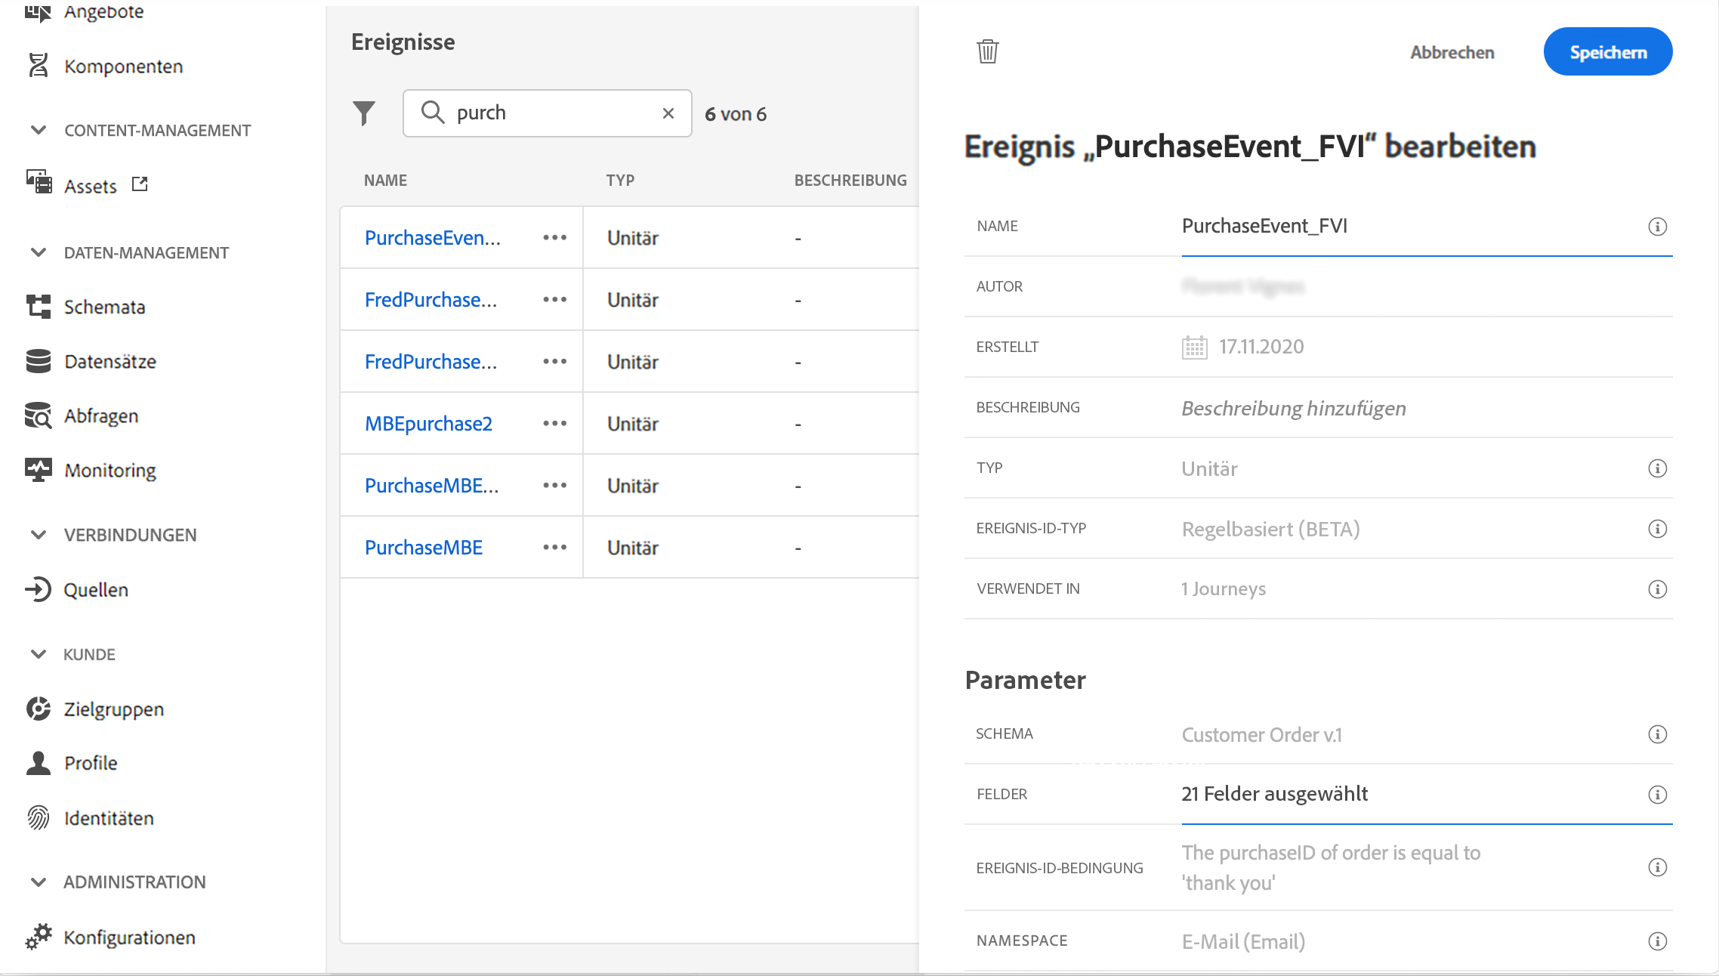This screenshot has height=976, width=1719.
Task: Open the PurchaseMBE event link
Action: click(424, 548)
